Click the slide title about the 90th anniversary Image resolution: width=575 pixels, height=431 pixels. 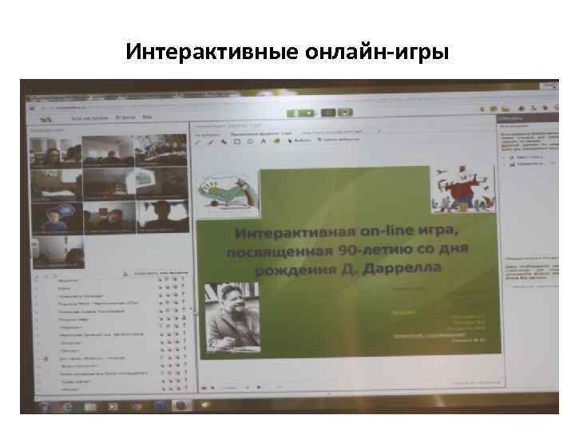pyautogui.click(x=347, y=251)
